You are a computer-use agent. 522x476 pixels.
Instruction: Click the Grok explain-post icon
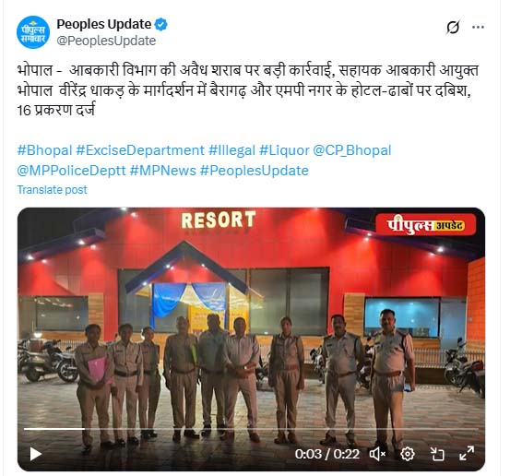[453, 28]
